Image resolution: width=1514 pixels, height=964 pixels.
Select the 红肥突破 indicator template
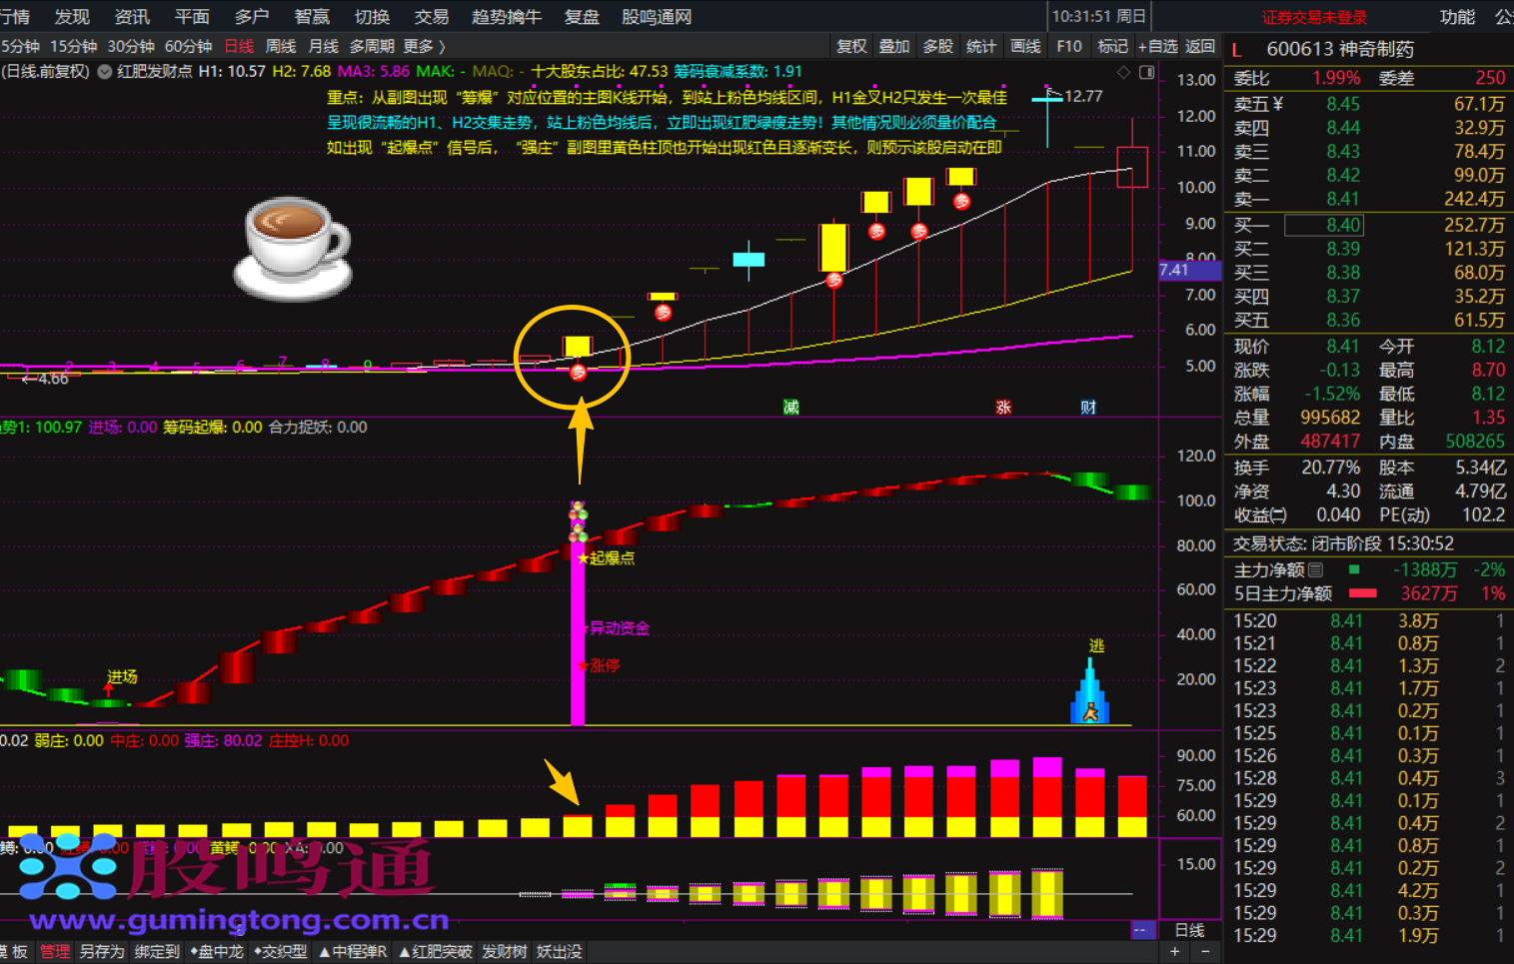point(436,952)
